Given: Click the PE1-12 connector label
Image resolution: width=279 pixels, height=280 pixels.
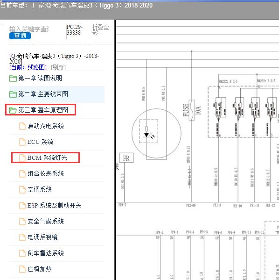Looking at the screenshot, I should tap(271, 205).
